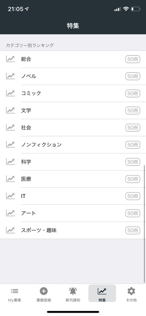Open the その他 gear settings tab
This screenshot has width=146, height=316.
pyautogui.click(x=131, y=294)
